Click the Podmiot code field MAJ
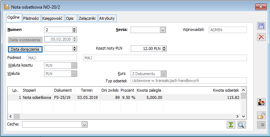The width and height of the screenshot is (270, 137). point(52,58)
